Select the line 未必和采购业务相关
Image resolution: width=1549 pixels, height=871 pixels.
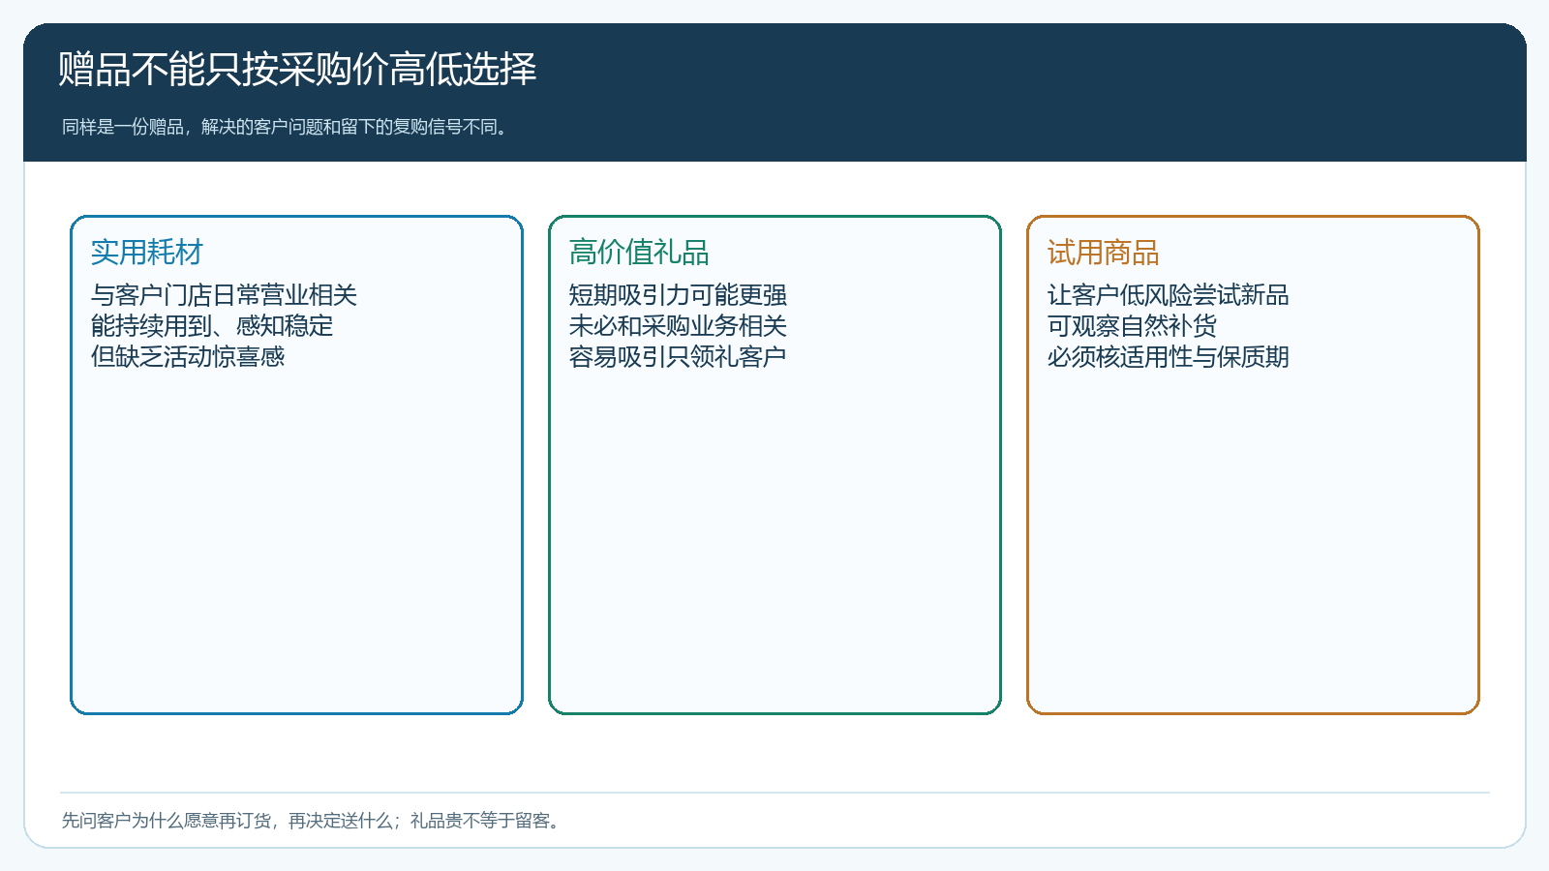678,326
